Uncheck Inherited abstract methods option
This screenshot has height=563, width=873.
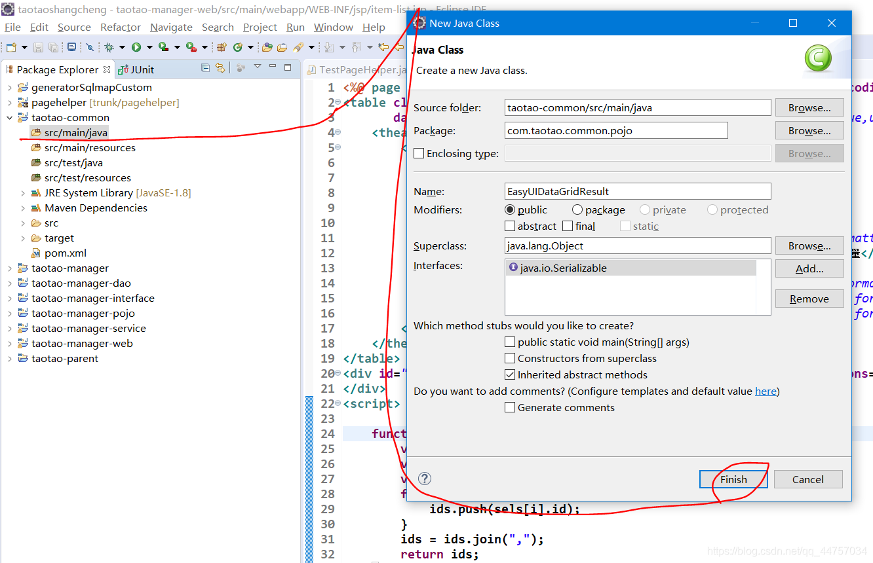coord(510,374)
